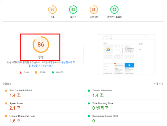Viewport: 167px width, 126px height.
Task: Click the 'Largest Contentful Paint' metric label
Action: click(x=22, y=116)
